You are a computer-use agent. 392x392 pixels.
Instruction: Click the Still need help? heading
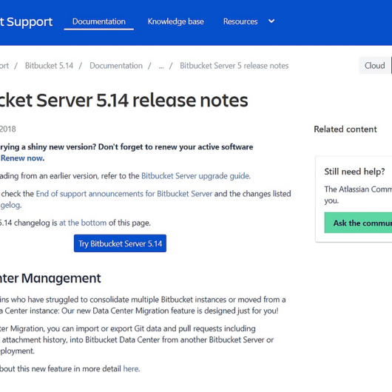[x=354, y=172]
